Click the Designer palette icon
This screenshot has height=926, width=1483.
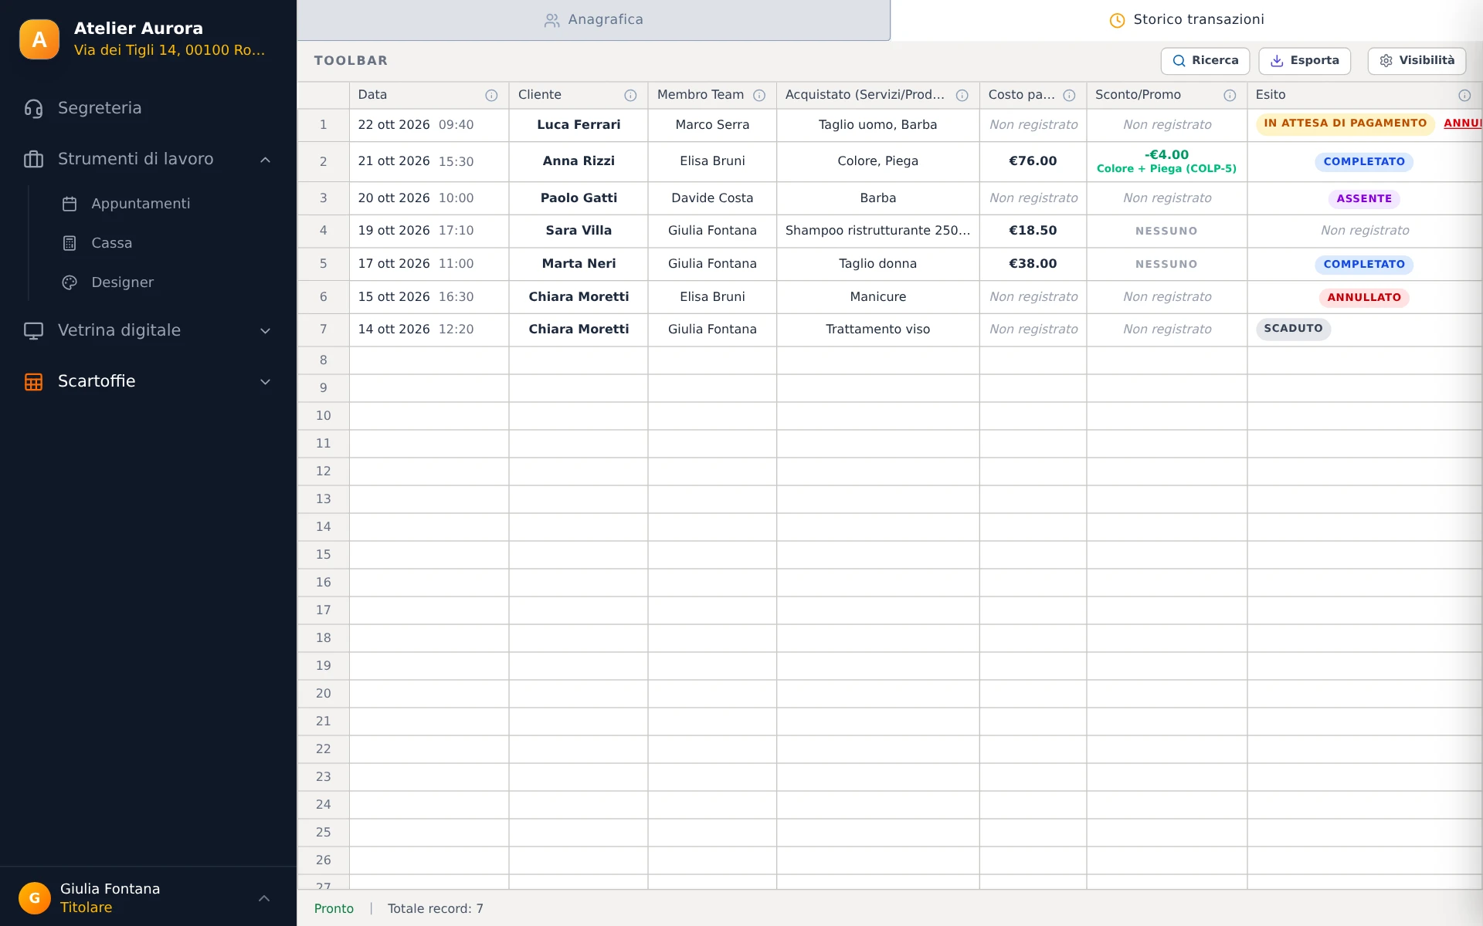point(70,283)
